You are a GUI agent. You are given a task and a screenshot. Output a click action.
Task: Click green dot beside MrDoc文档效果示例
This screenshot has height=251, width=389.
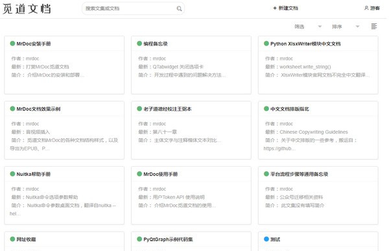(12, 109)
